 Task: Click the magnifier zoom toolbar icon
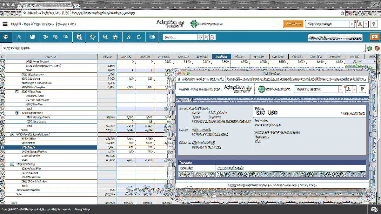tap(105, 37)
